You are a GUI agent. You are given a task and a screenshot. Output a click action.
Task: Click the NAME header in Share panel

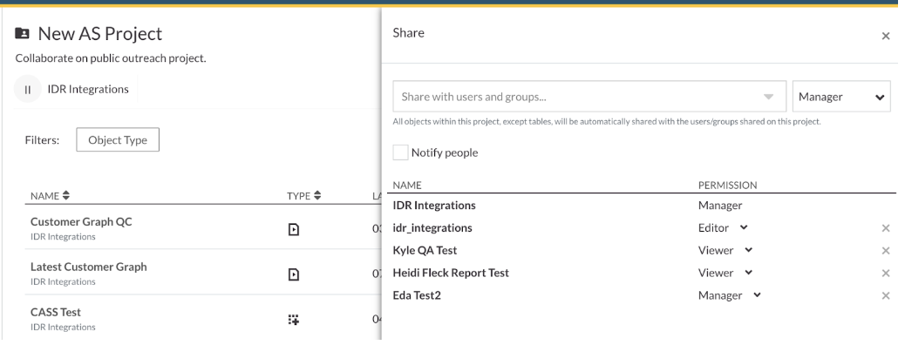[407, 186]
